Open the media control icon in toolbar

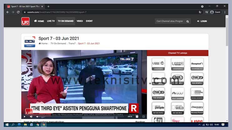pos(207,12)
